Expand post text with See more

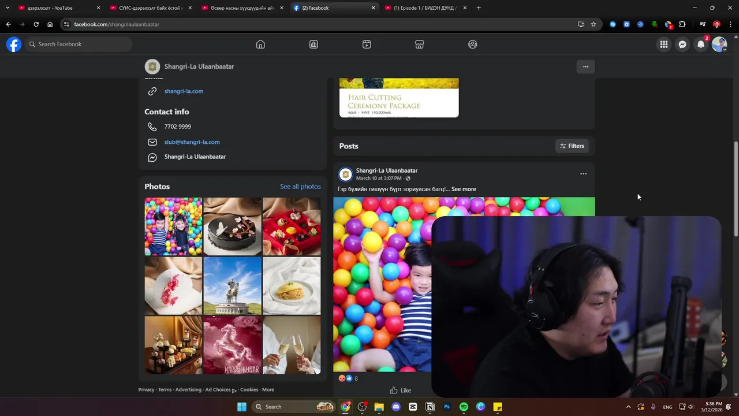tap(464, 189)
